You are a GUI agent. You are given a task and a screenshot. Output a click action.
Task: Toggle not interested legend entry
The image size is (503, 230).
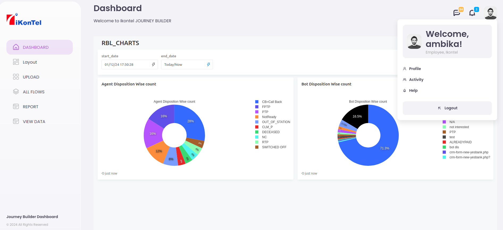456,127
